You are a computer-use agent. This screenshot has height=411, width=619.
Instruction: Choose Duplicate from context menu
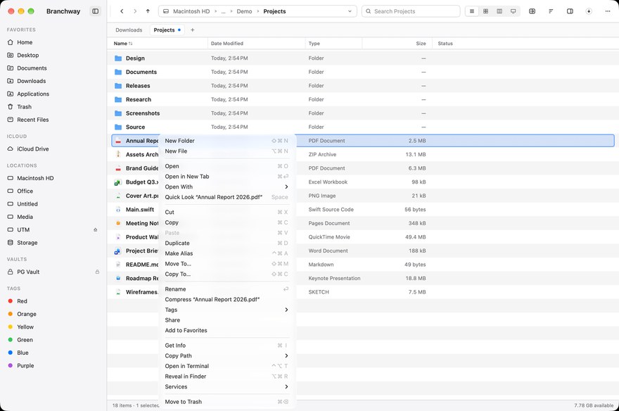click(226, 244)
